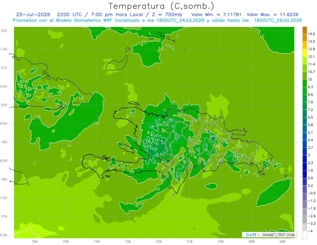Click the "19N" latitude label

coord(4,142)
